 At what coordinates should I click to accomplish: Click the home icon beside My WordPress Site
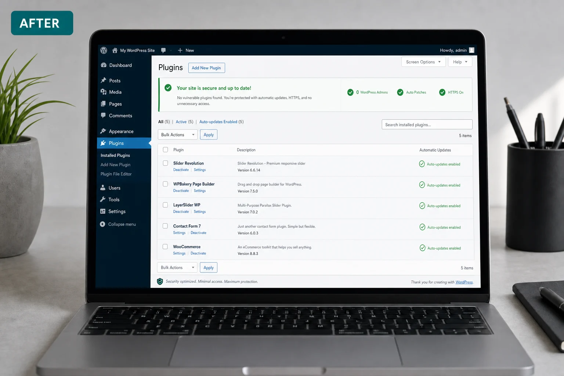pos(115,50)
